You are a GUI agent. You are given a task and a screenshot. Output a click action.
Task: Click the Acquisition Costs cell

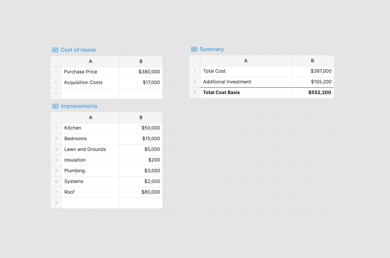coord(91,83)
